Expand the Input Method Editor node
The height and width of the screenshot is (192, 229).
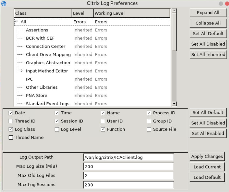tap(21, 71)
